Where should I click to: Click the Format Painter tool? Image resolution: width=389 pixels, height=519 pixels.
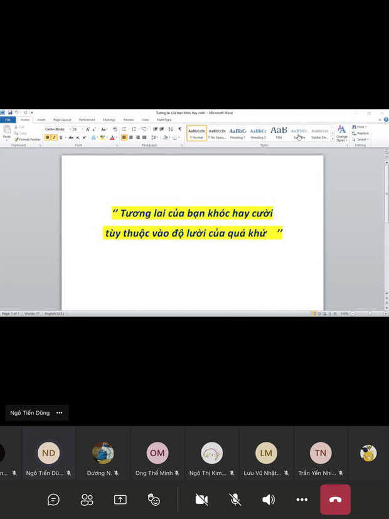pos(28,139)
